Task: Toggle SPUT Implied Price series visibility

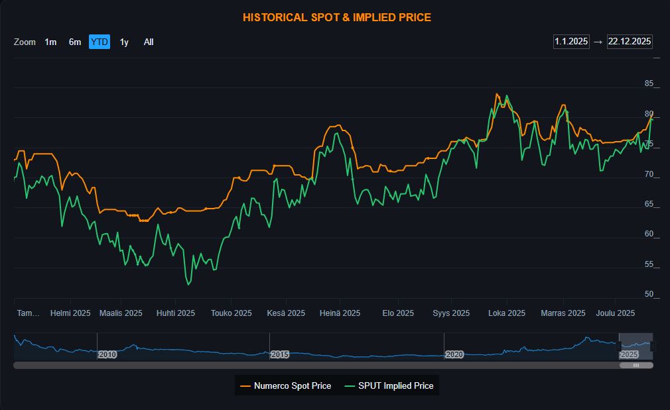Action: 395,385
